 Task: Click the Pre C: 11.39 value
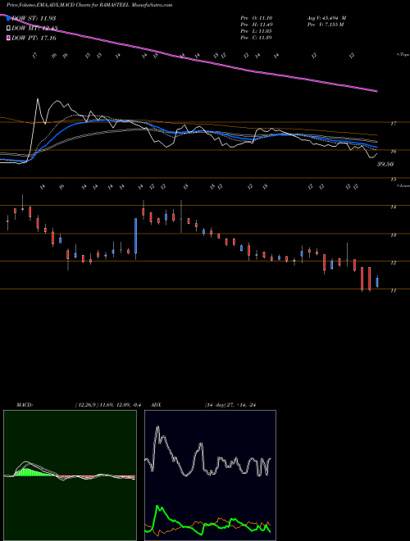[257, 38]
